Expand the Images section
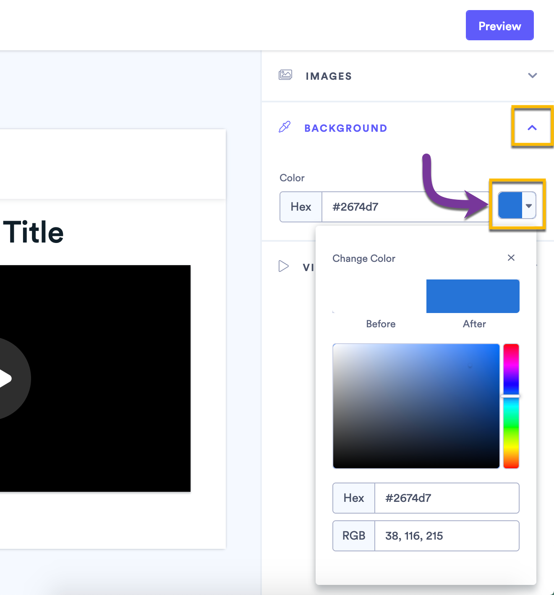Screen dimensions: 554x595 pos(532,76)
